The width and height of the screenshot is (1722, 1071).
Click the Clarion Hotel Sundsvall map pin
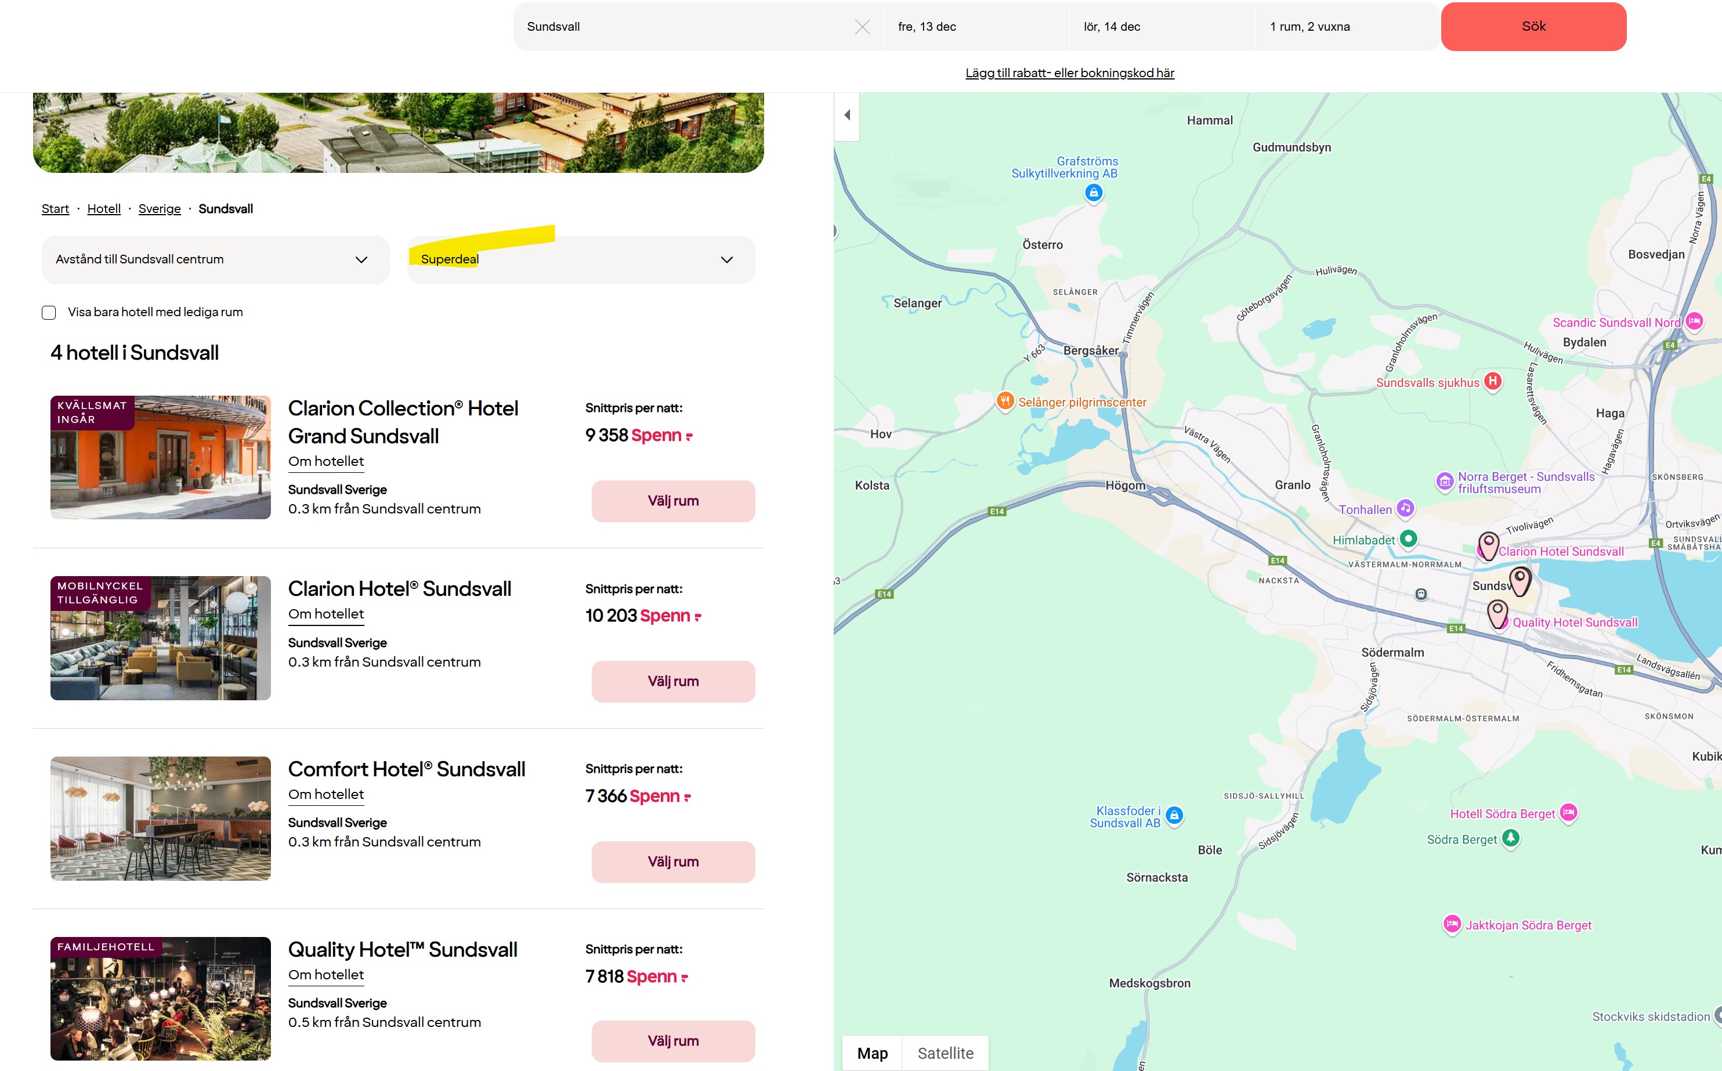click(1488, 546)
